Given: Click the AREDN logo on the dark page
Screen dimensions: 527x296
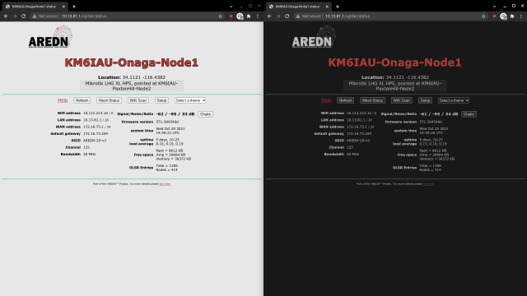Looking at the screenshot, I should (314, 37).
